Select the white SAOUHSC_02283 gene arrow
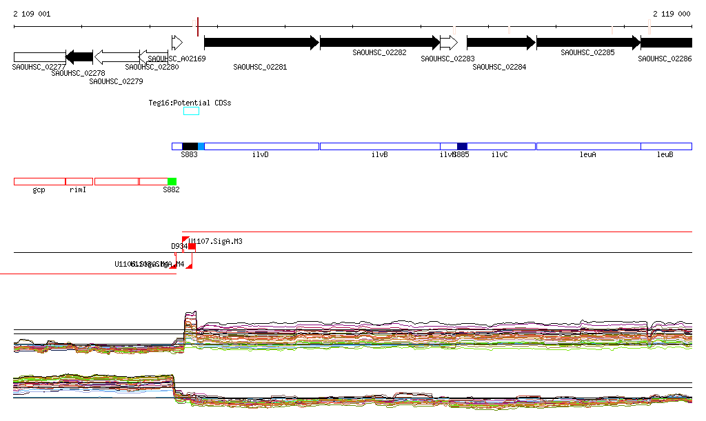 pyautogui.click(x=448, y=43)
